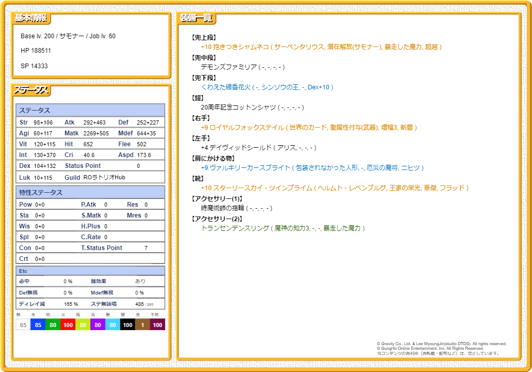Click the red fire resistance swatch

pyautogui.click(x=68, y=325)
